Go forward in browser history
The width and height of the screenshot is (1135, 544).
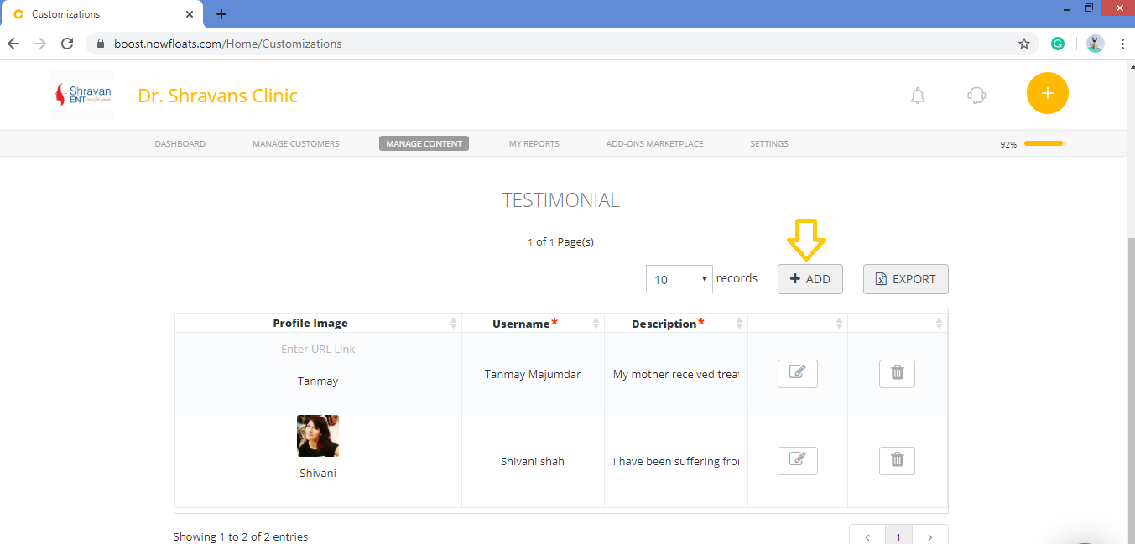click(x=39, y=44)
